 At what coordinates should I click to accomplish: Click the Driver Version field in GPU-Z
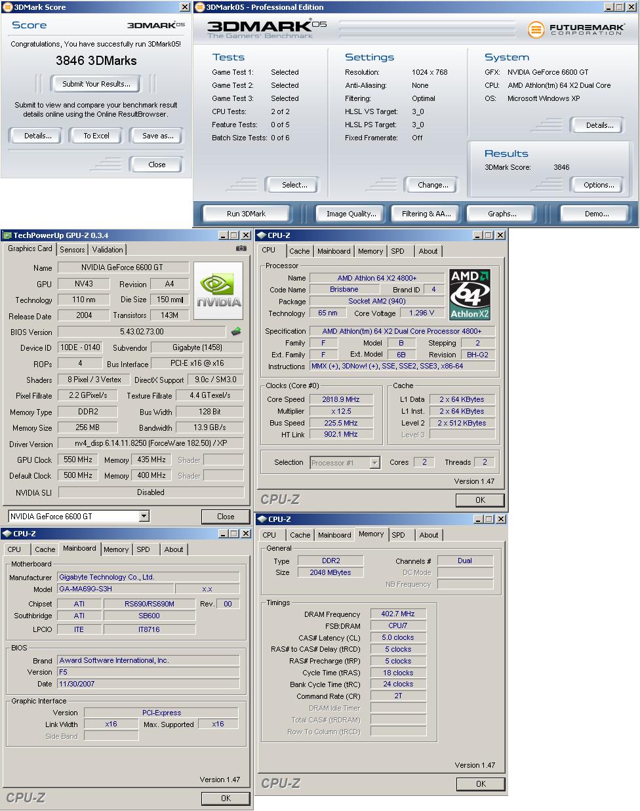[150, 444]
